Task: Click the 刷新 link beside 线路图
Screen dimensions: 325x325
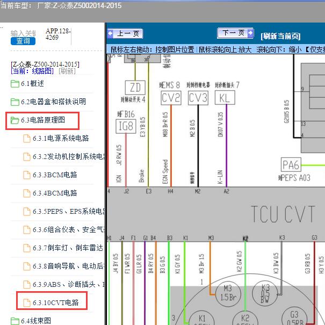Action: (x=67, y=71)
